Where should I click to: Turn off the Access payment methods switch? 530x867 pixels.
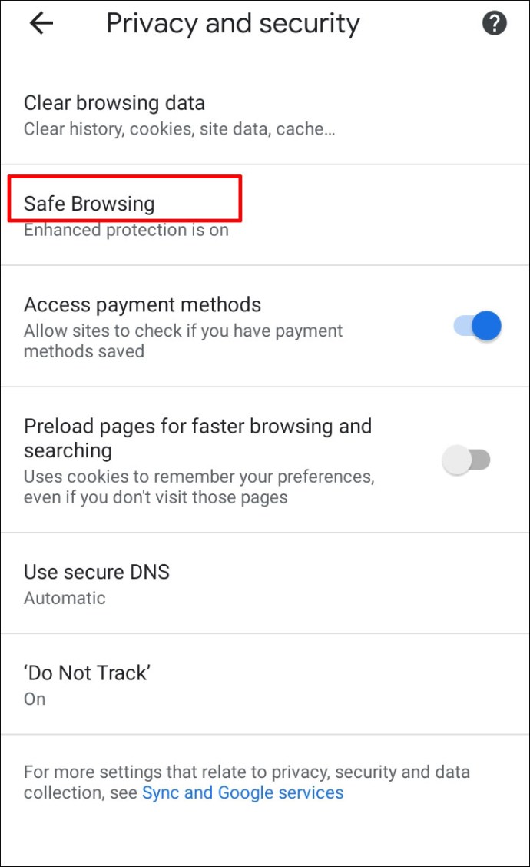tap(478, 326)
